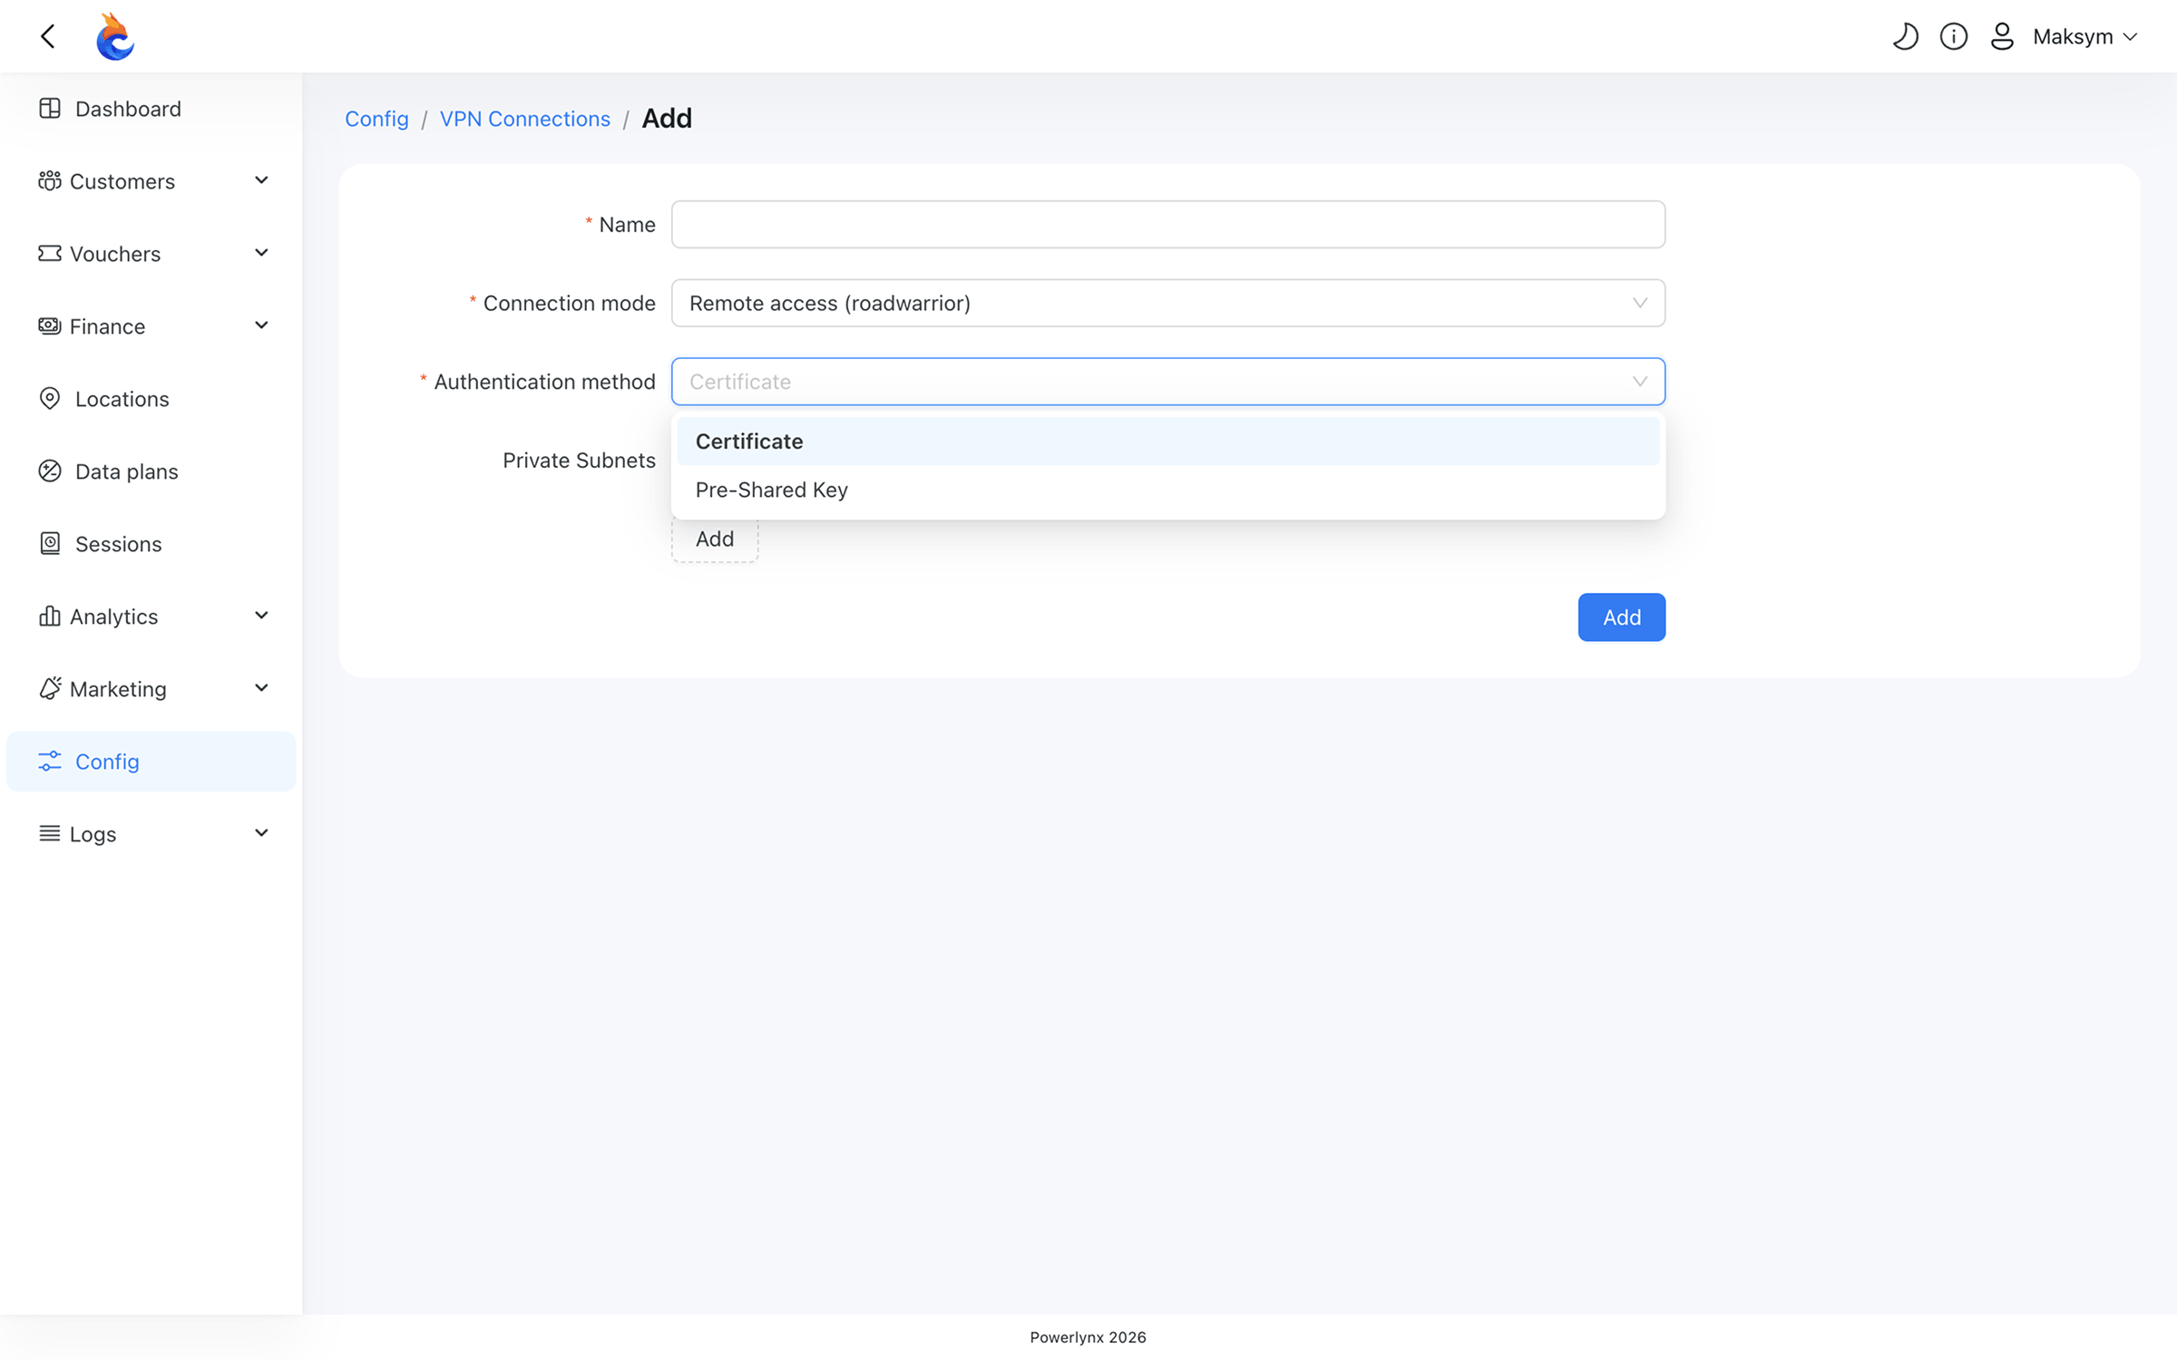
Task: Go to VPN Connections breadcrumb link
Action: [x=525, y=119]
